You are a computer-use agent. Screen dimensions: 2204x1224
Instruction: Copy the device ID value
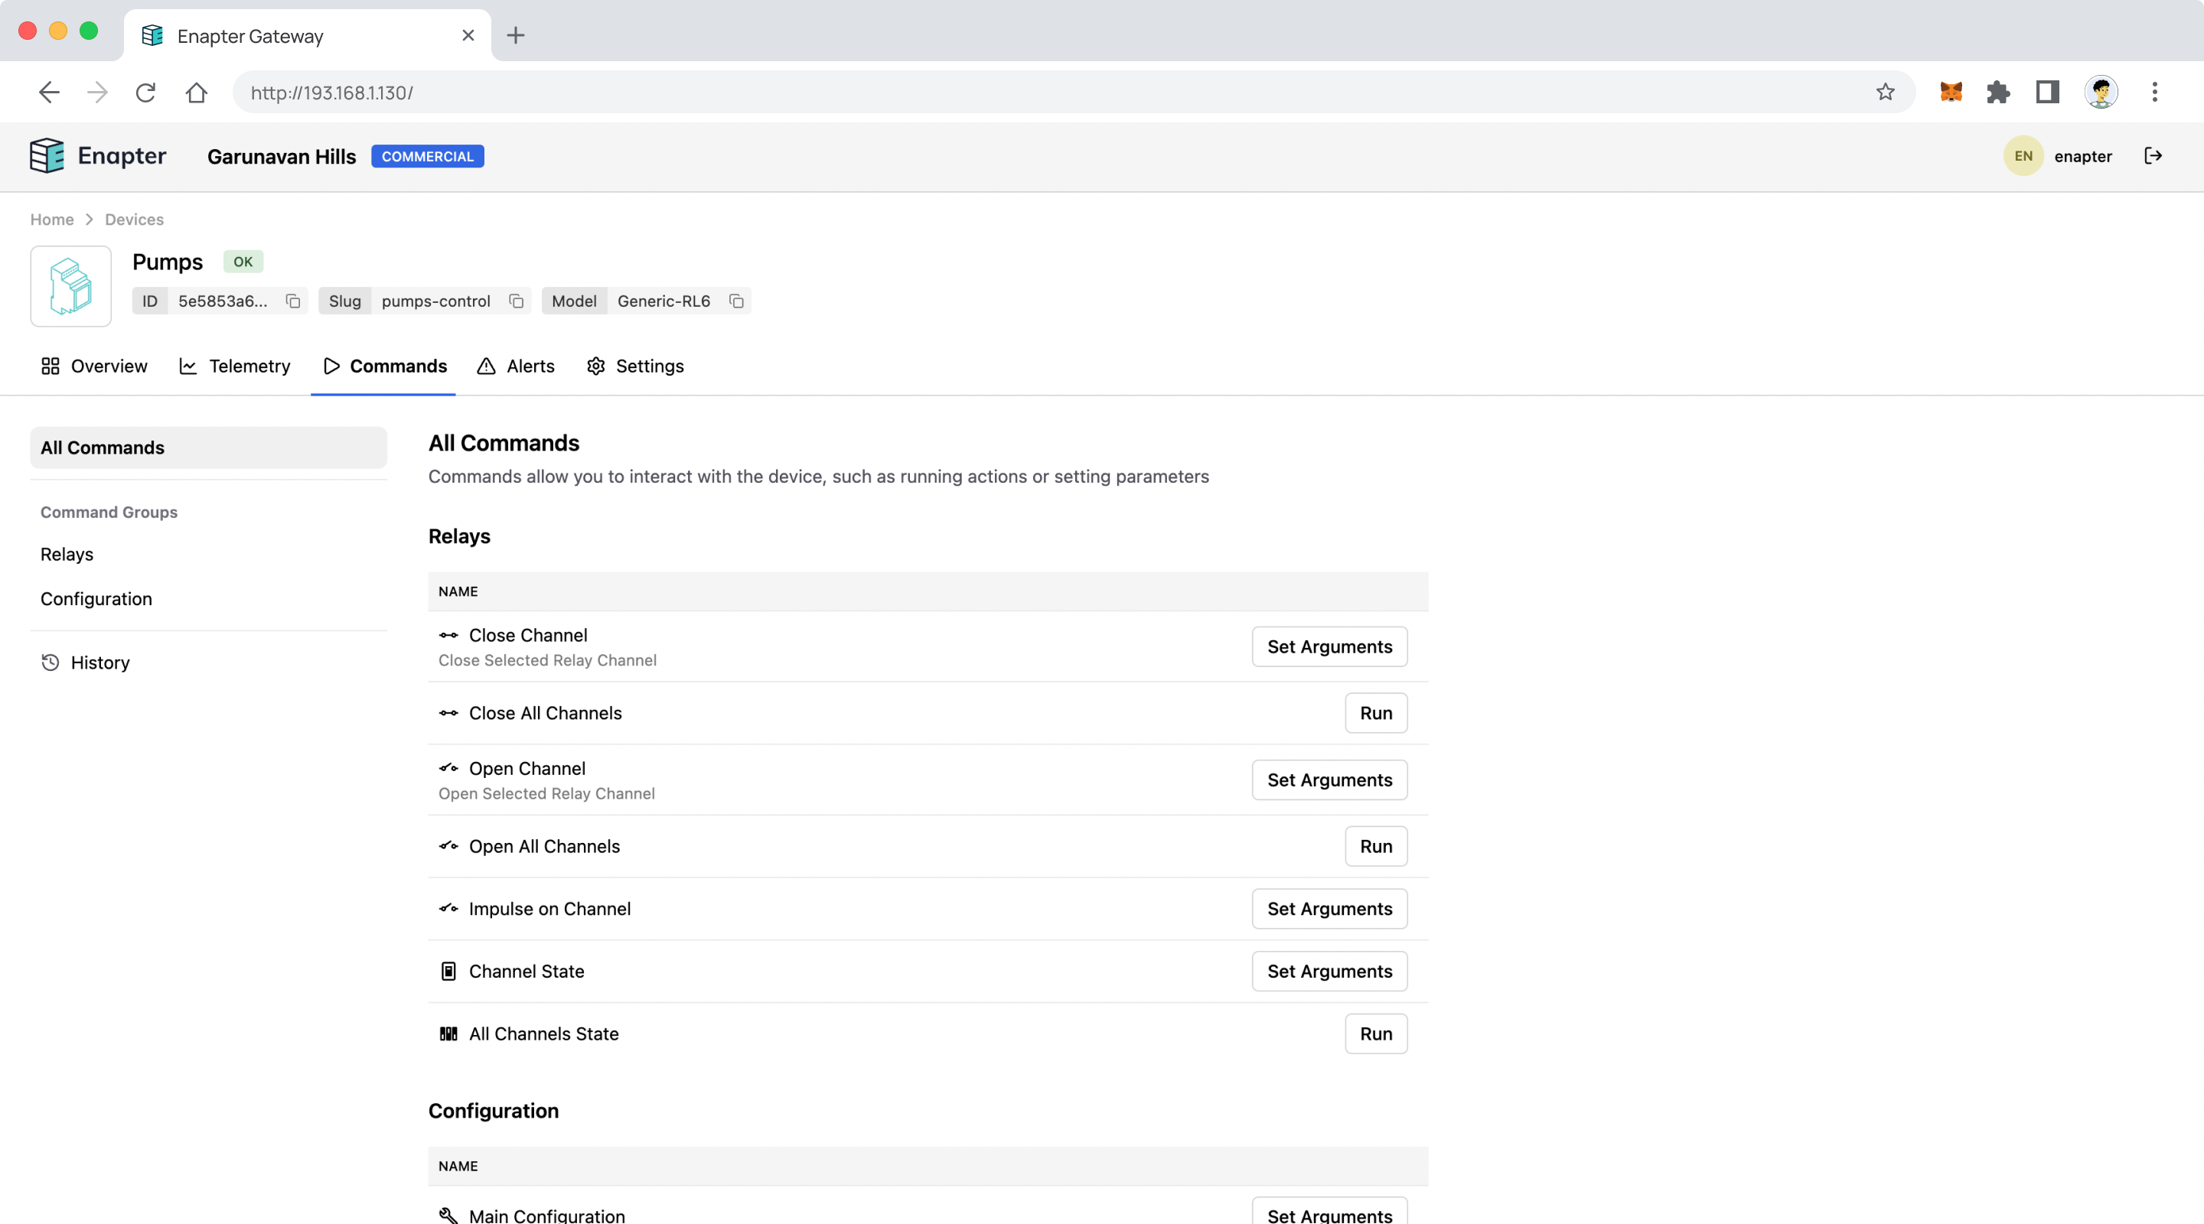point(292,301)
